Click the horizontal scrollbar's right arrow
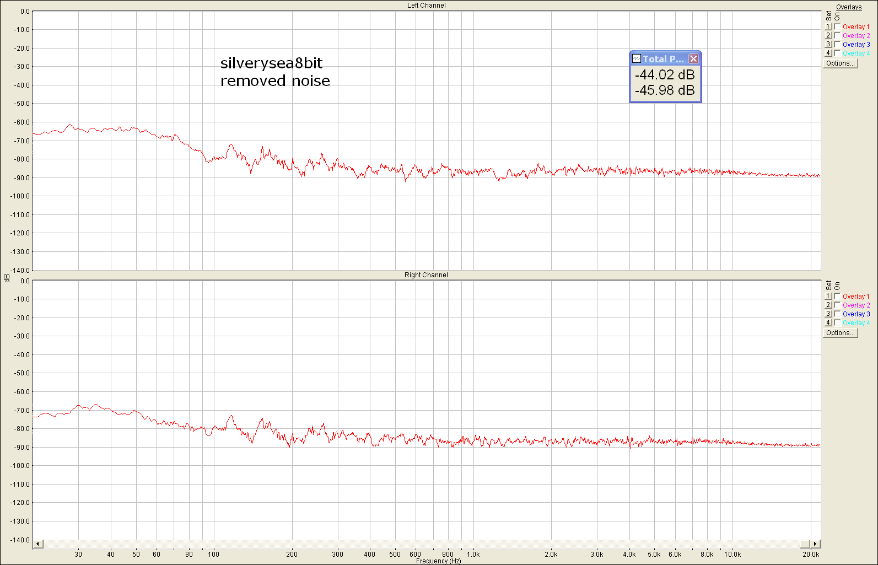The width and height of the screenshot is (878, 565). [x=815, y=544]
